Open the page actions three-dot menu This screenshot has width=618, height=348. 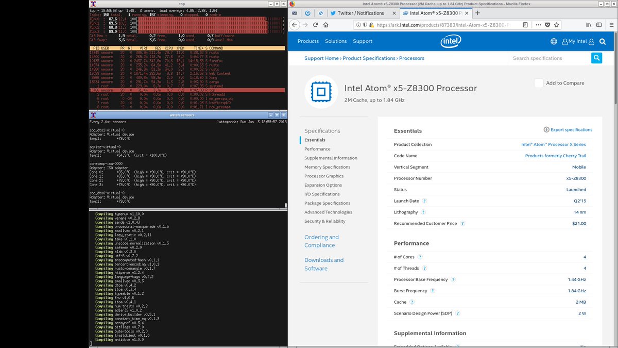tap(538, 25)
